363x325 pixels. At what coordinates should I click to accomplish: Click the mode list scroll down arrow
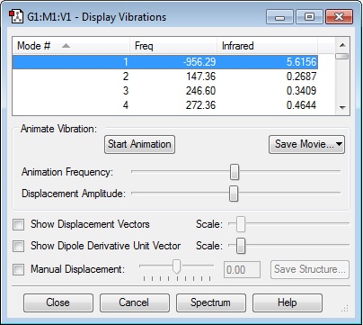click(x=342, y=107)
